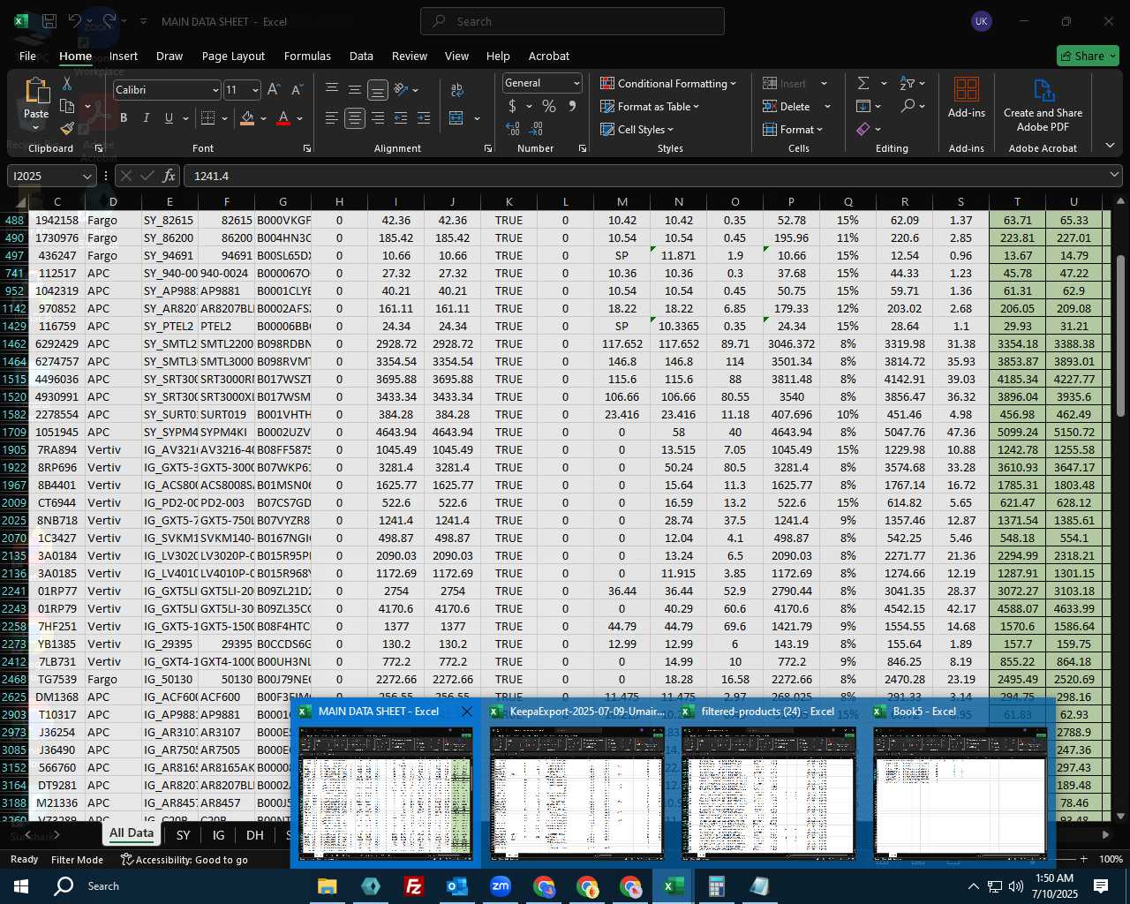The image size is (1130, 904).
Task: Apply Percent Style number format
Action: click(549, 106)
